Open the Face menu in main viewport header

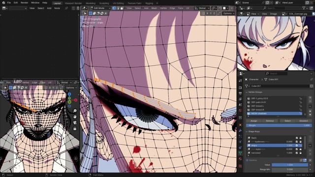point(181,8)
